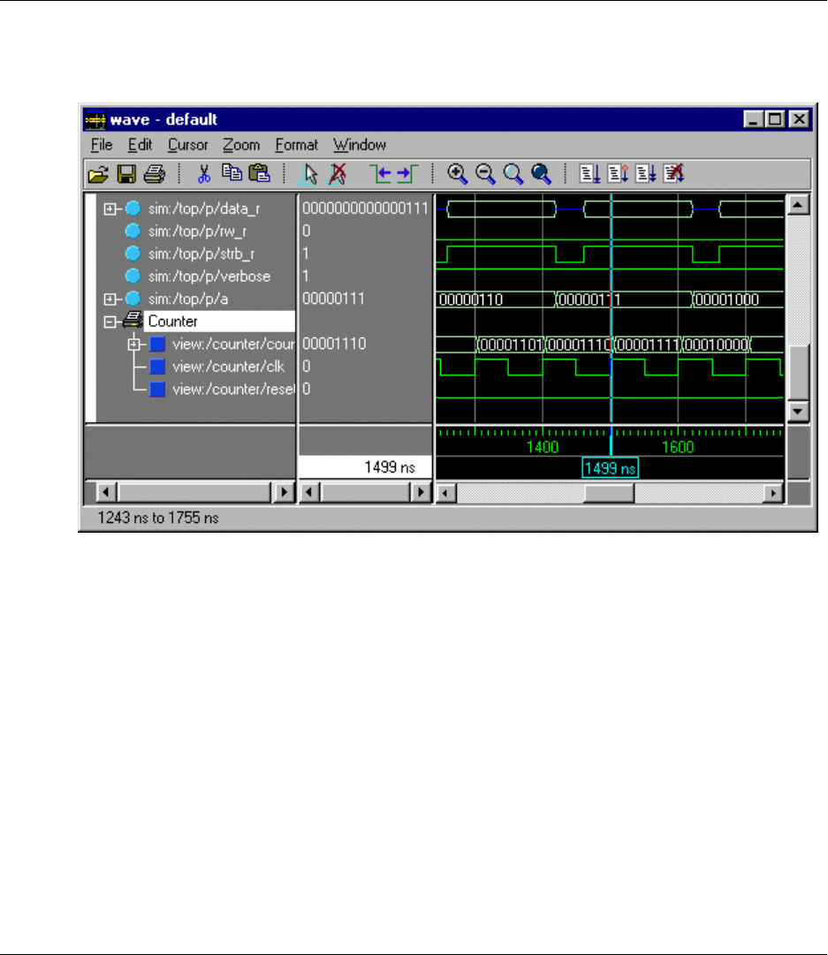
Task: Minimize the wave window
Action: [755, 119]
